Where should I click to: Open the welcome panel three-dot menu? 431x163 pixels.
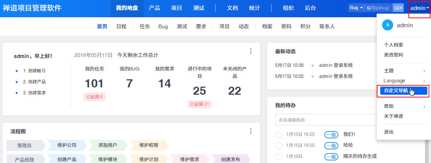(x=251, y=51)
